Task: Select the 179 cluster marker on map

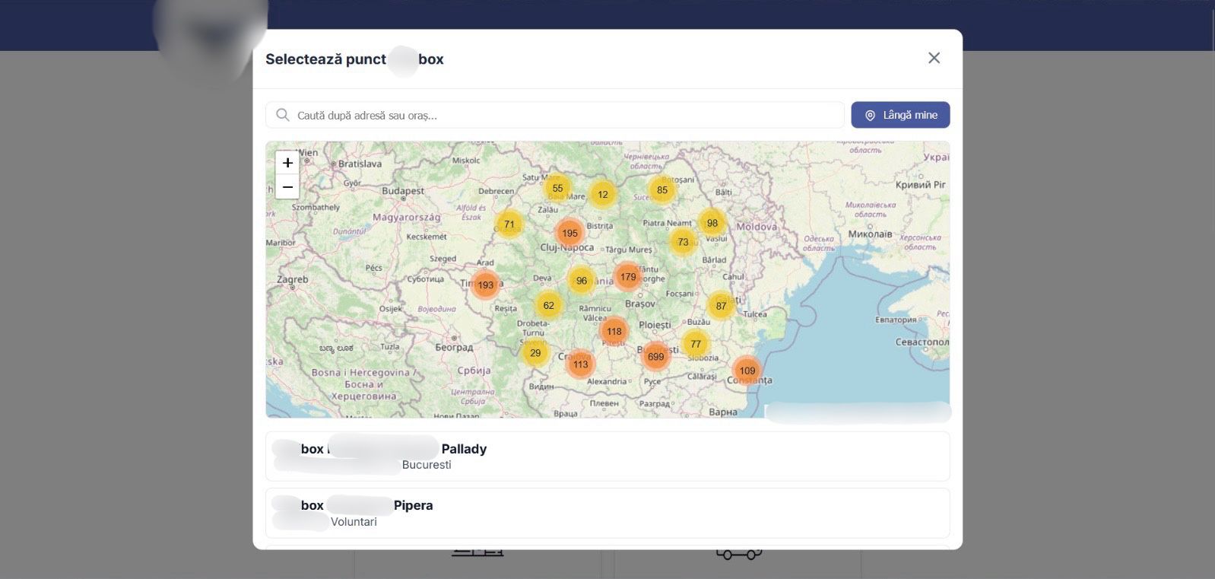Action: (x=627, y=277)
